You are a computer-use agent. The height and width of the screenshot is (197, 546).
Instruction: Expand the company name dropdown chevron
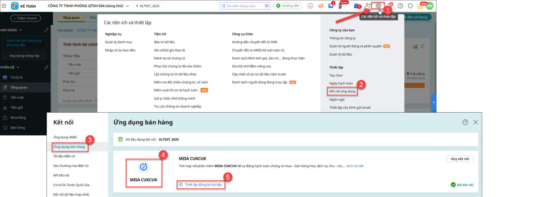tap(127, 6)
